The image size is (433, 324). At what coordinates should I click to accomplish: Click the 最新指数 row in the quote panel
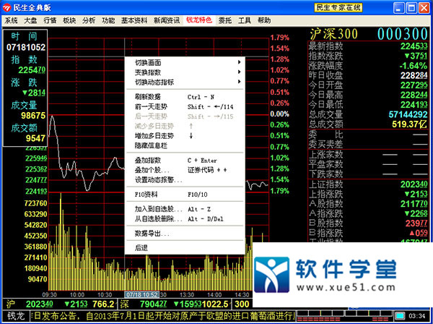(368, 46)
